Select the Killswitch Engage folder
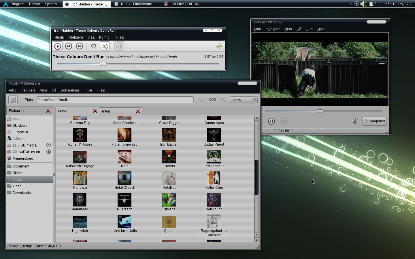 point(80,159)
